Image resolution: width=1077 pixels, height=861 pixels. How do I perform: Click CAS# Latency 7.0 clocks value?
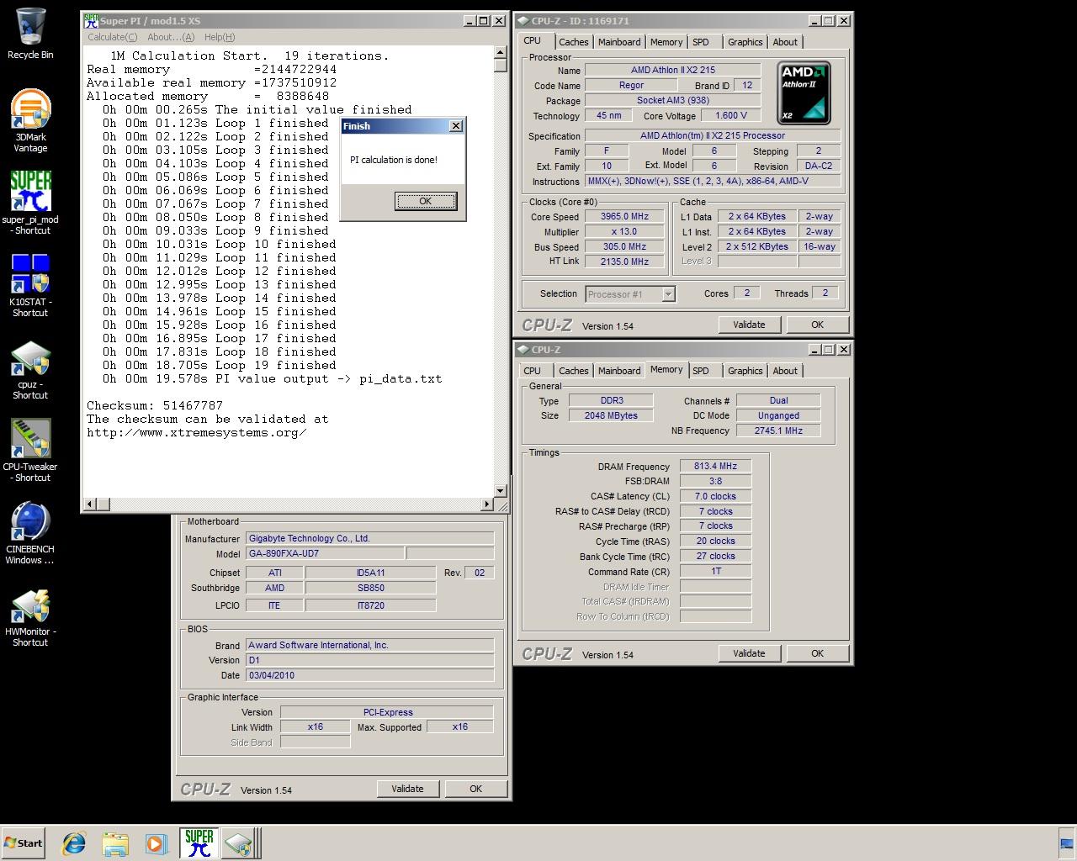(x=715, y=496)
